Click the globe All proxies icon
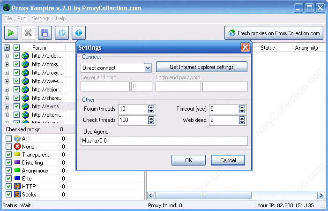The height and width of the screenshot is (211, 328). 17,138
